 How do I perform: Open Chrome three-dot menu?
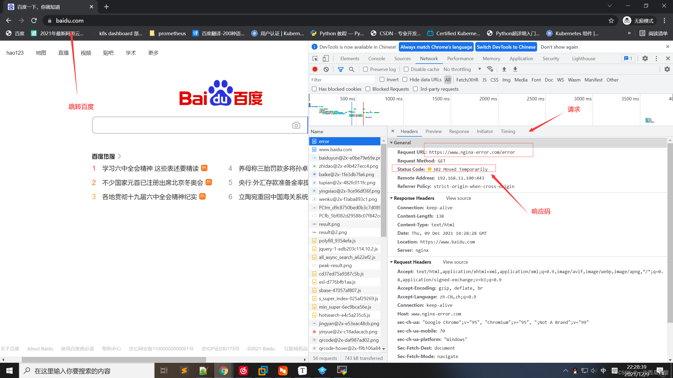point(664,21)
